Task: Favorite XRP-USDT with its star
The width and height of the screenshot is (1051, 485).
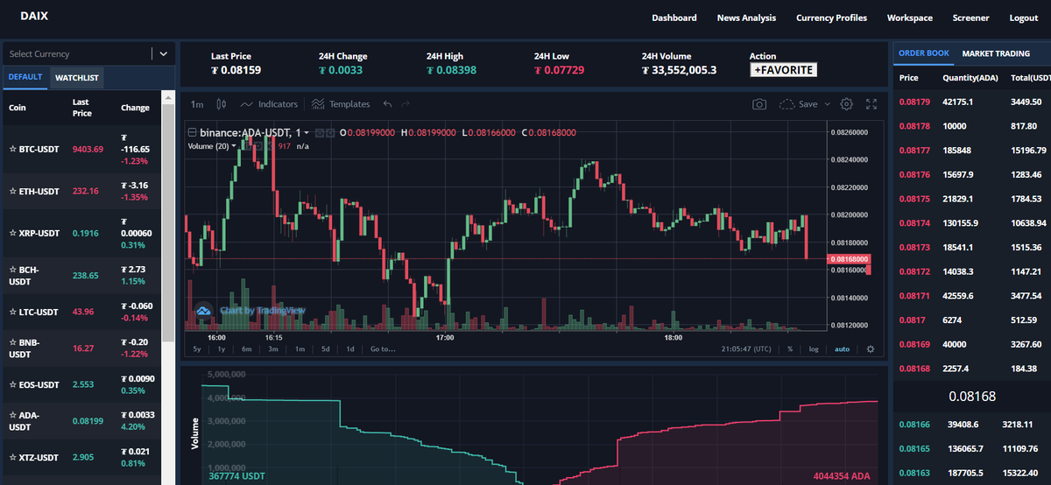Action: coord(12,234)
